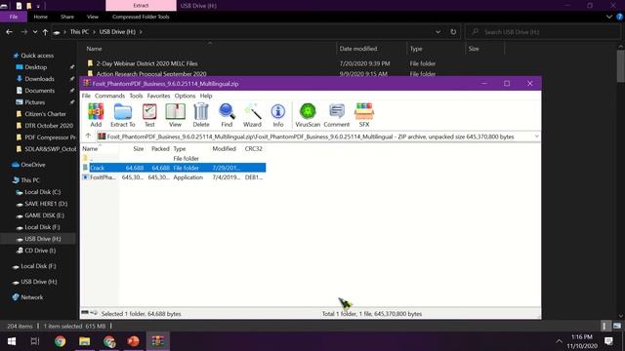Start the VirusScan tool
The width and height of the screenshot is (625, 351).
pos(308,115)
